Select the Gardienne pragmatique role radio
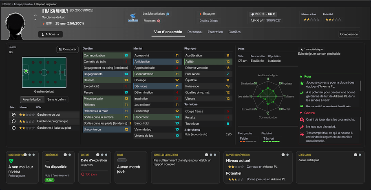The image size is (371, 190). [x=14, y=121]
